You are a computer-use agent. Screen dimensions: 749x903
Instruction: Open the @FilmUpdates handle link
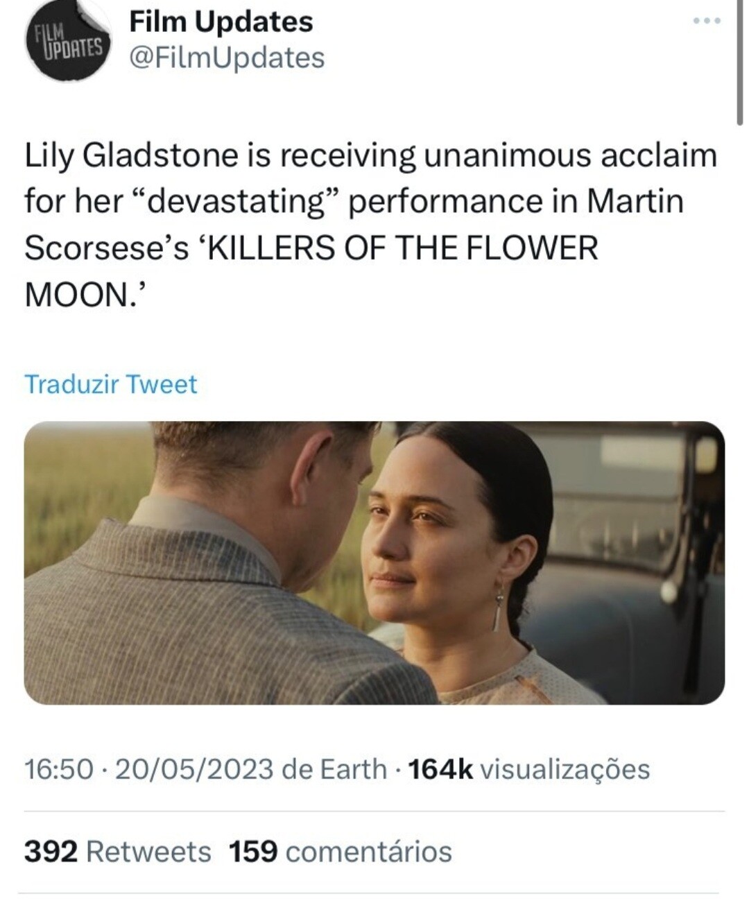click(227, 58)
